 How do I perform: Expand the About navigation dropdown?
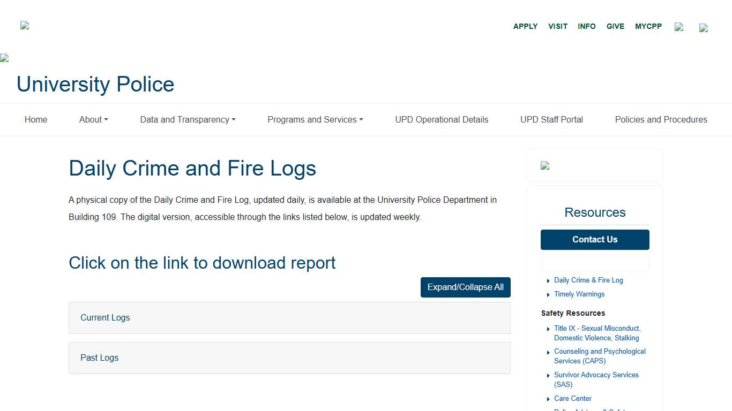click(x=93, y=119)
